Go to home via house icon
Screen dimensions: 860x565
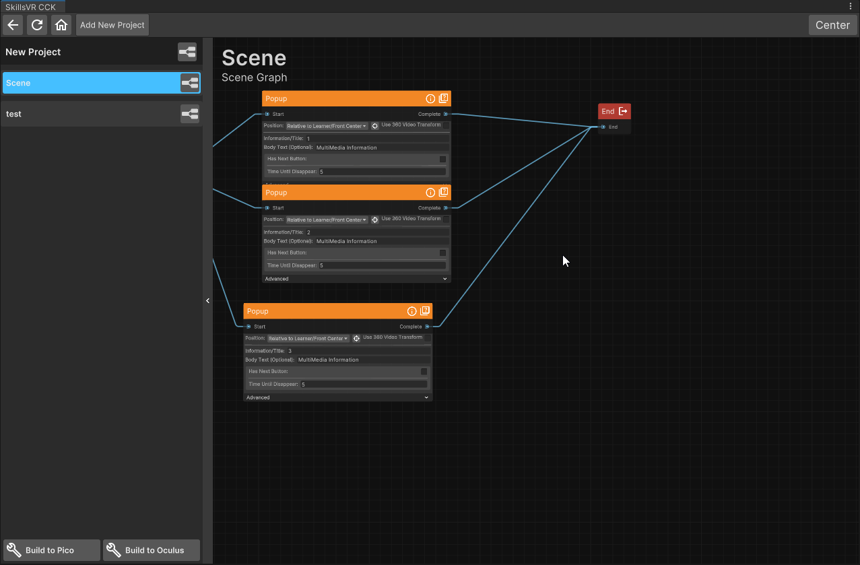pos(61,25)
